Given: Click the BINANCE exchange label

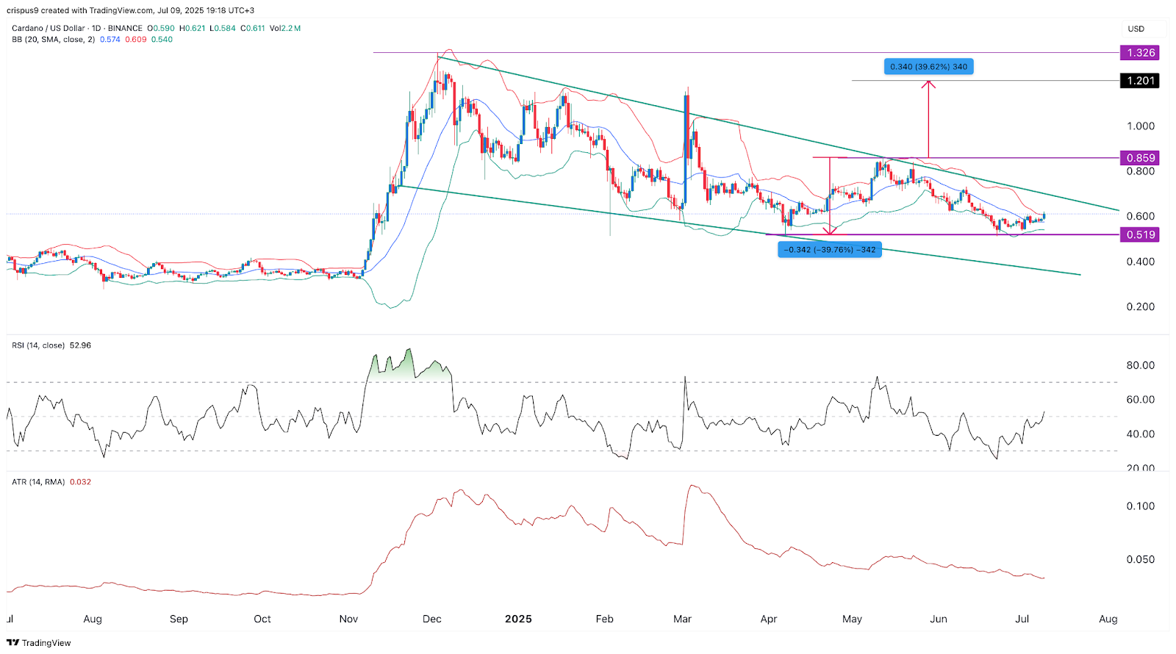Looking at the screenshot, I should [x=125, y=29].
